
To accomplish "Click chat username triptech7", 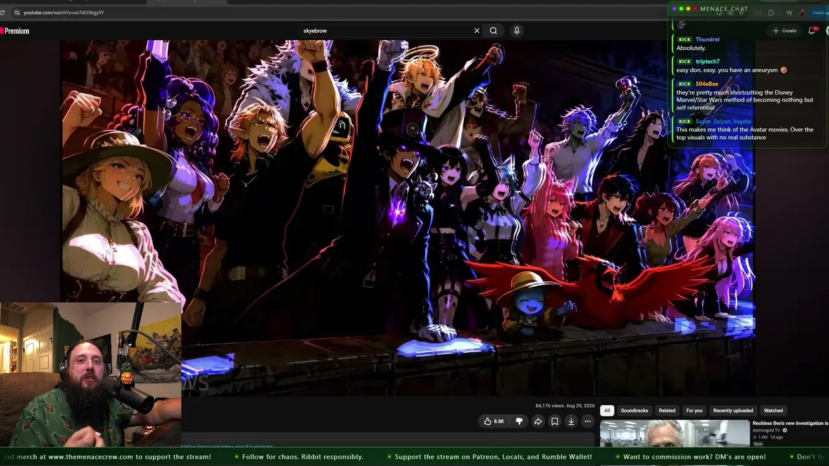I will pos(707,61).
